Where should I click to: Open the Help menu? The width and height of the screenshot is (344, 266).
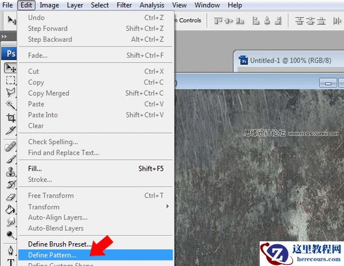click(234, 5)
